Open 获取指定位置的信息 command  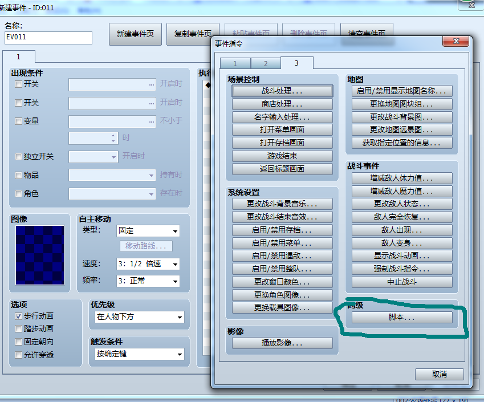click(402, 143)
